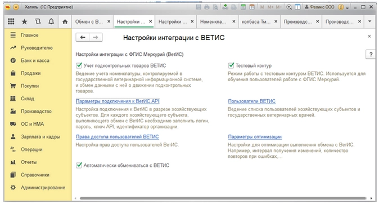Viewport: 379px width, 204px height.
Task: Expand the info icon dropdown arrow
Action: tap(348, 7)
